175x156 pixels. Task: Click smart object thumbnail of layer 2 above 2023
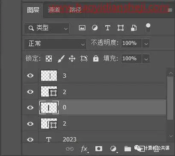tap(49, 124)
